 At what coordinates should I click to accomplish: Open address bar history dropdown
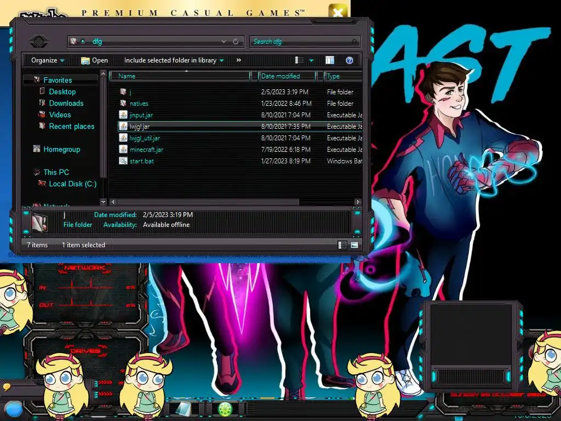224,42
